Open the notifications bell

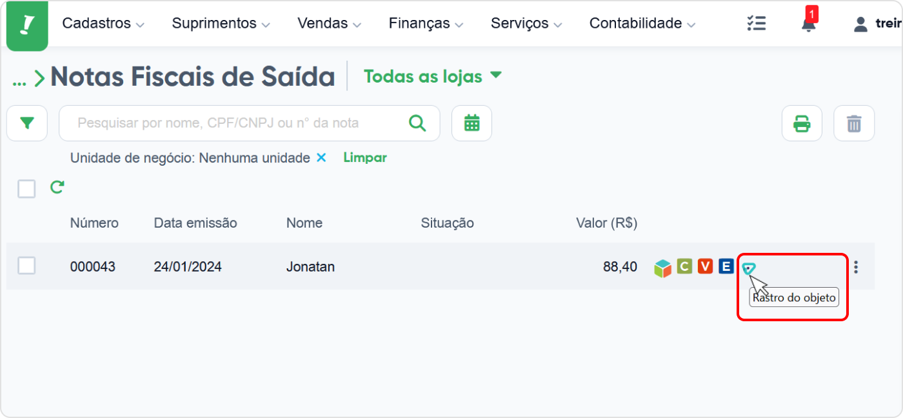(x=808, y=24)
